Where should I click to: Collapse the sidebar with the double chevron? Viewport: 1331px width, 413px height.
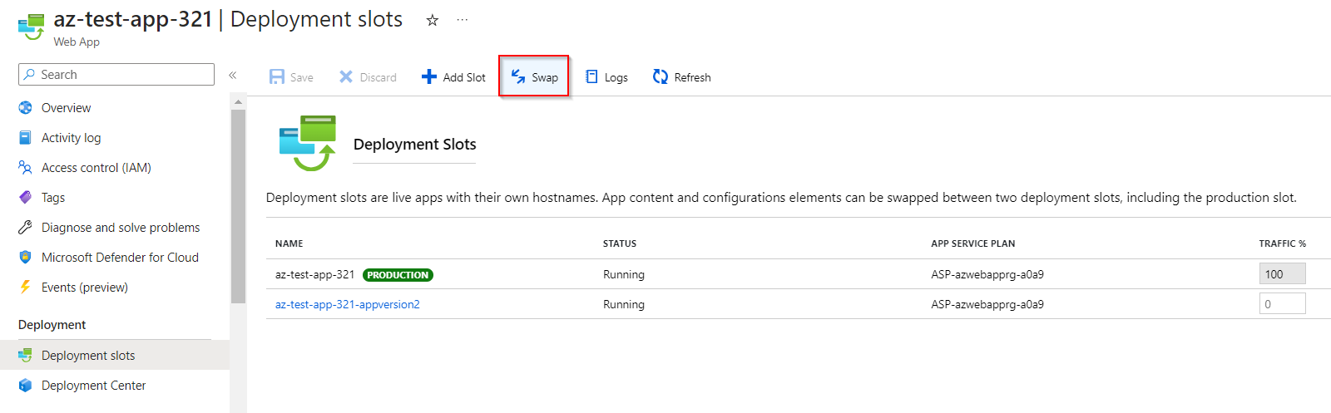tap(233, 75)
